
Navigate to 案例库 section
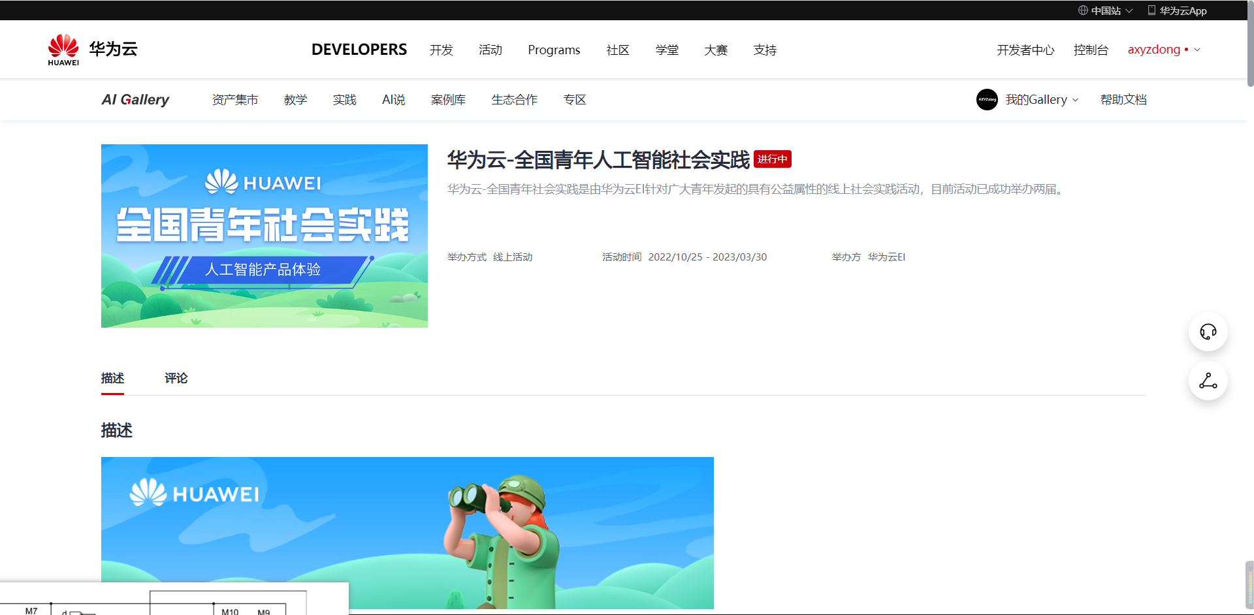tap(448, 99)
